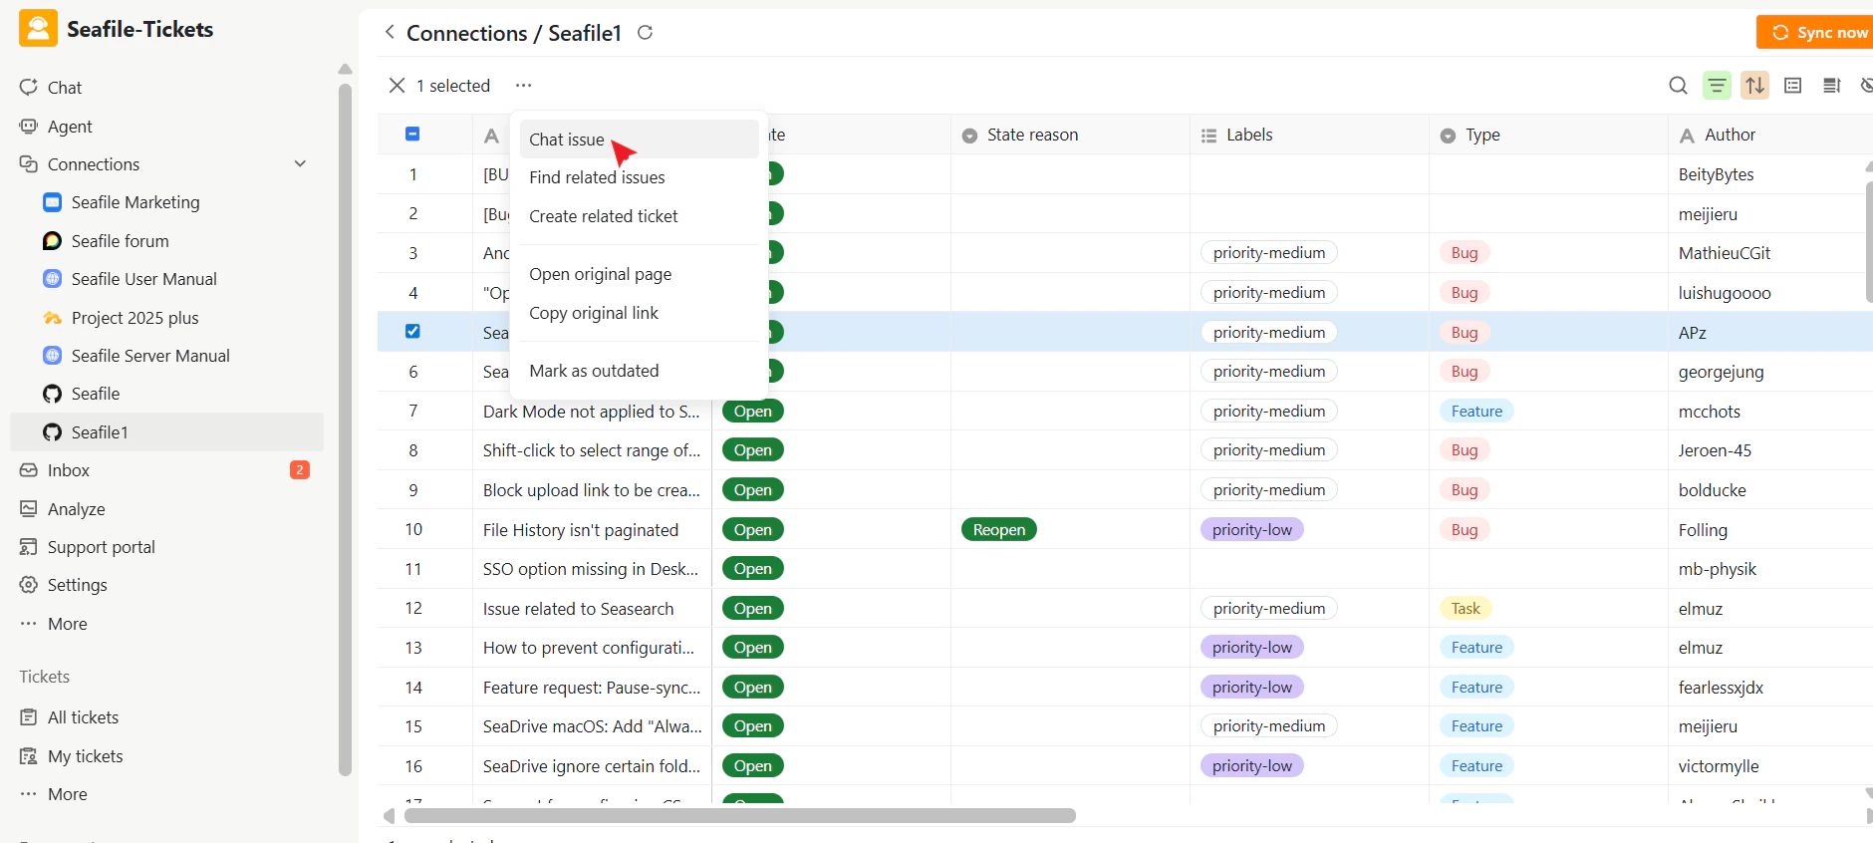The height and width of the screenshot is (843, 1873).
Task: Click the Type column header
Action: [x=1548, y=135]
